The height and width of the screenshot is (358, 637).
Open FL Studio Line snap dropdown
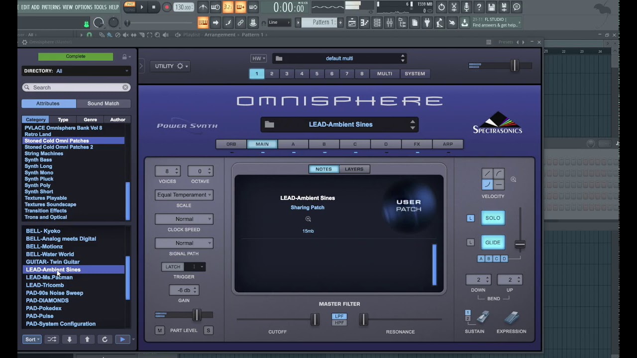[280, 22]
